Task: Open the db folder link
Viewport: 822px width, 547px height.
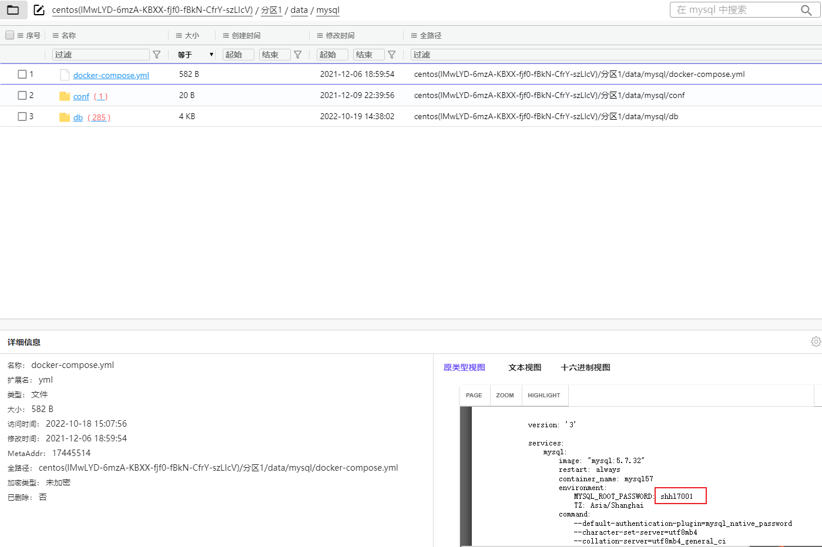Action: (78, 117)
